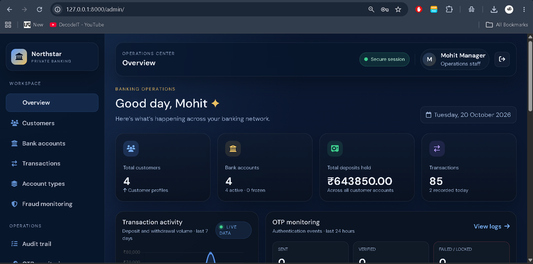Open Transactions in sidebar

pos(52,164)
